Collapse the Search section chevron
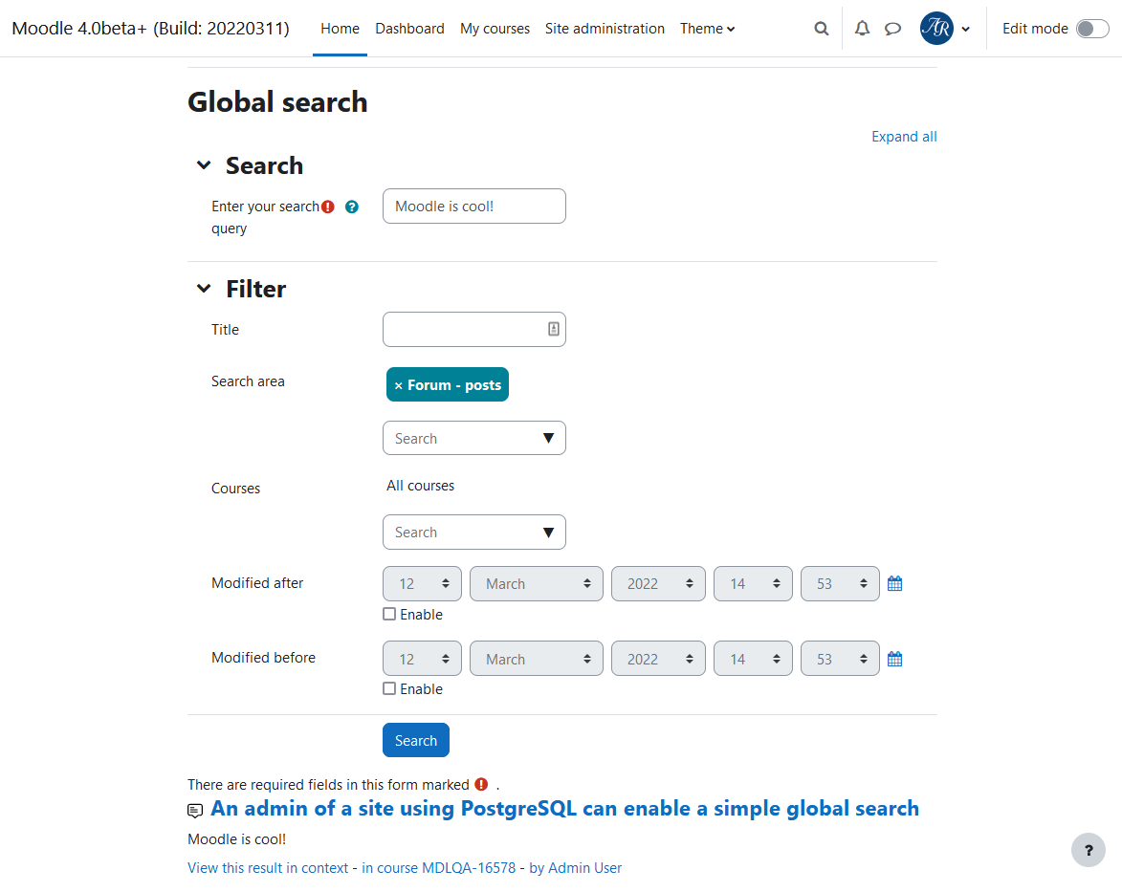Viewport: 1122px width, 892px height. [x=204, y=165]
